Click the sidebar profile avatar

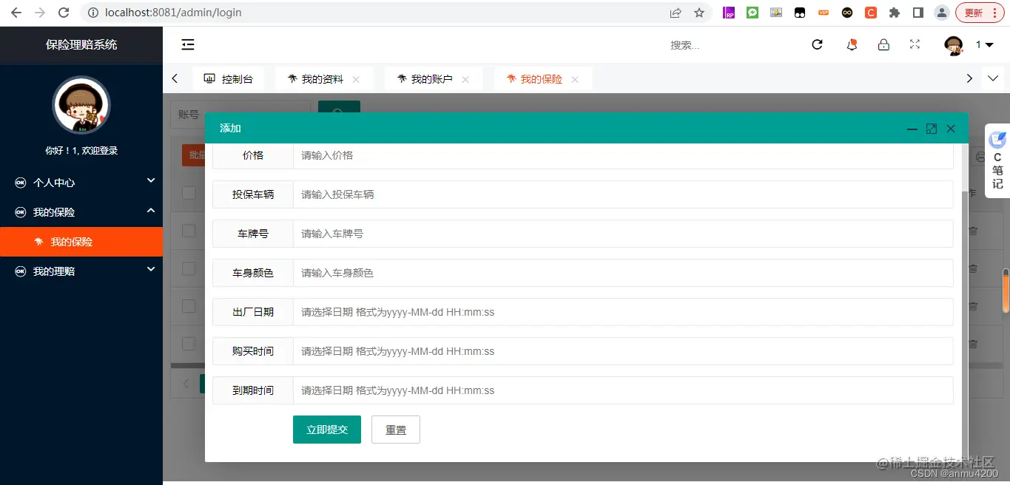click(x=81, y=106)
